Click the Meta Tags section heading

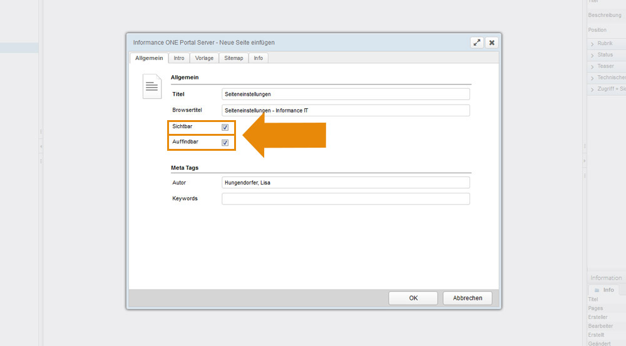click(x=185, y=168)
